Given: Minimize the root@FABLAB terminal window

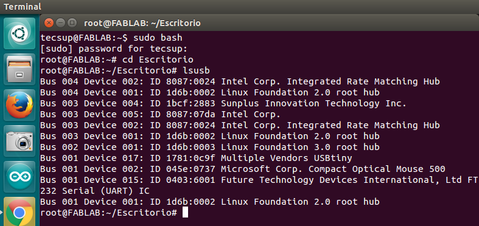Looking at the screenshot, I should tap(60, 23).
